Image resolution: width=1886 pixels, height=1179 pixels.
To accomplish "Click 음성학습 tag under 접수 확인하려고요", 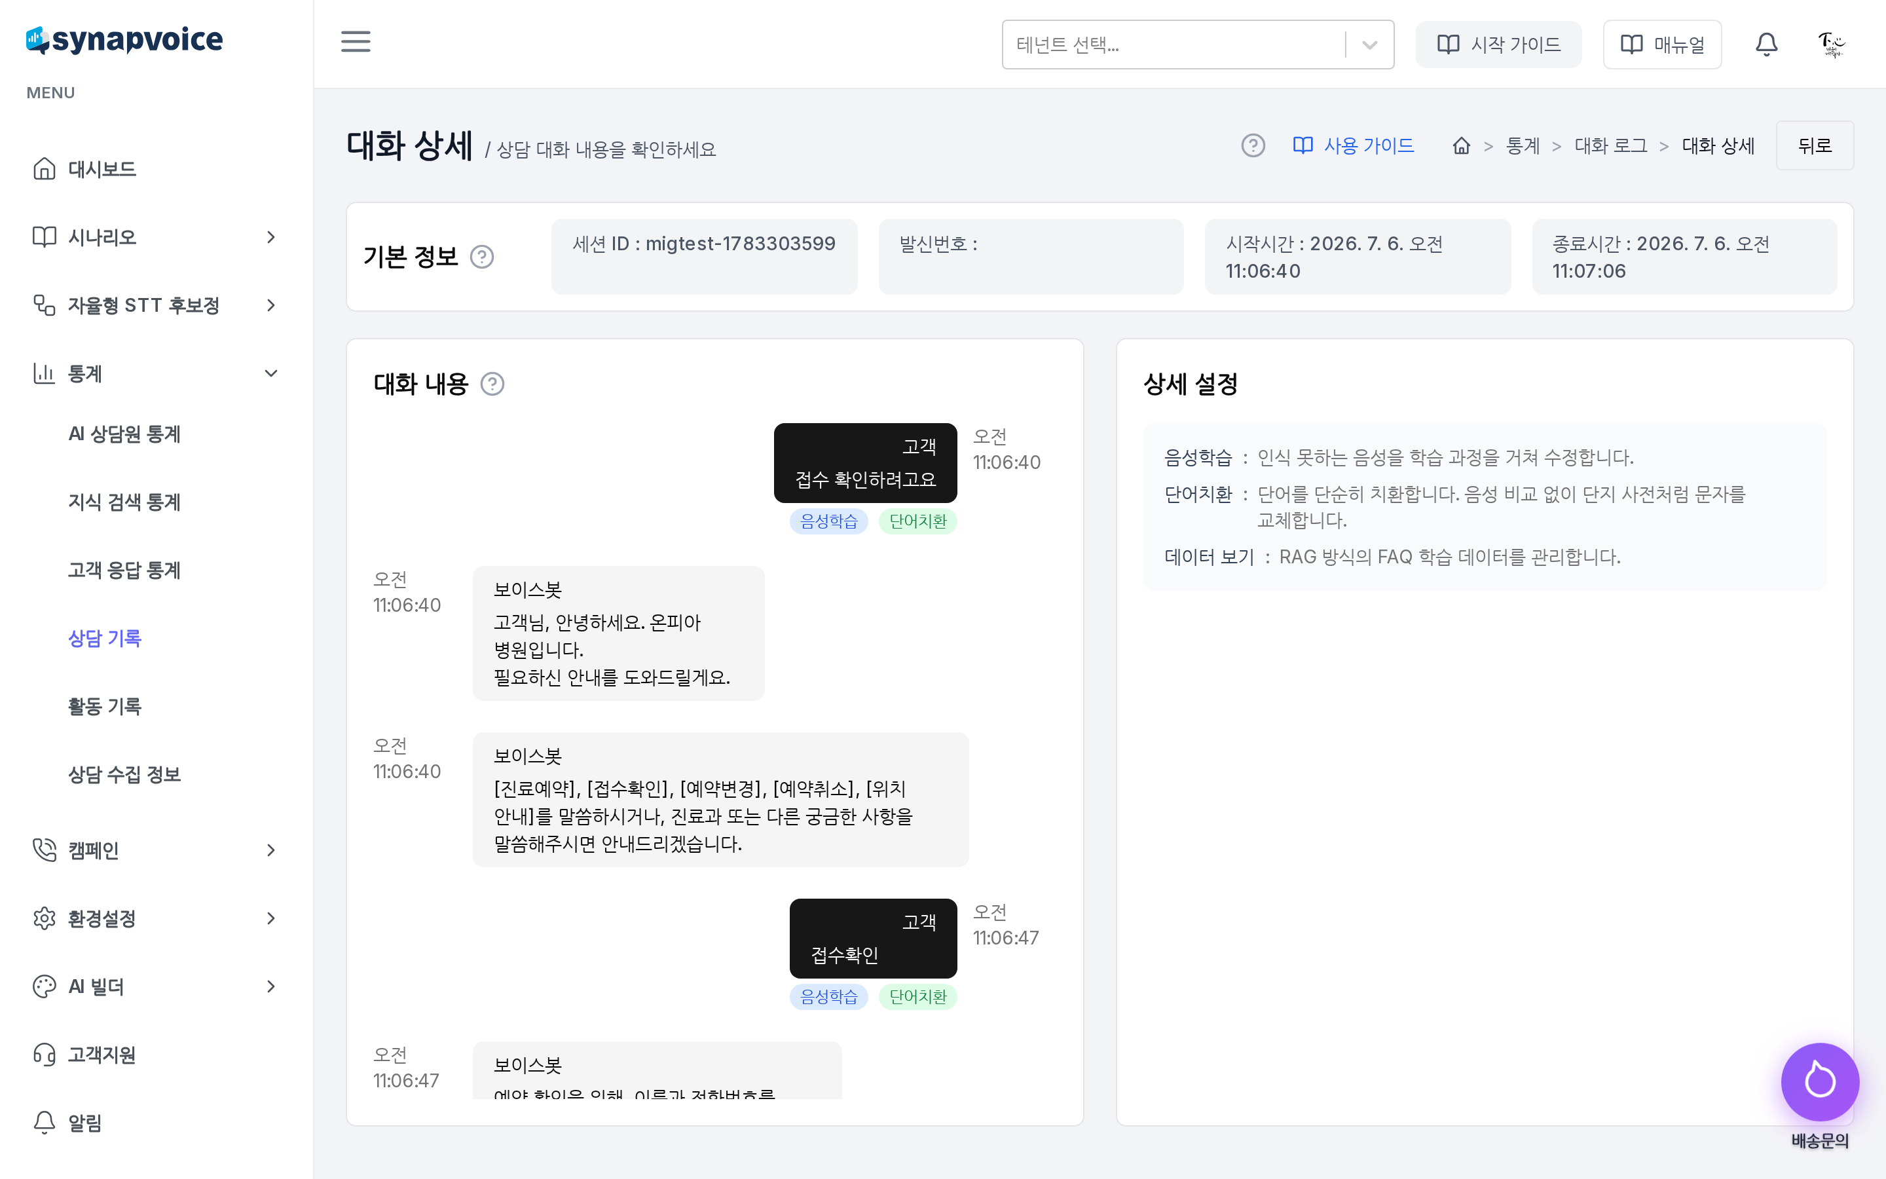I will (828, 521).
